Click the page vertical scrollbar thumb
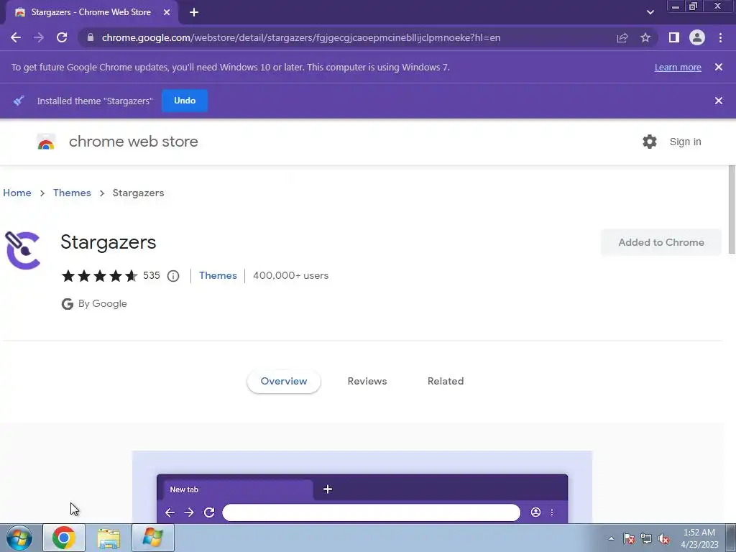This screenshot has width=736, height=552. pyautogui.click(x=732, y=210)
